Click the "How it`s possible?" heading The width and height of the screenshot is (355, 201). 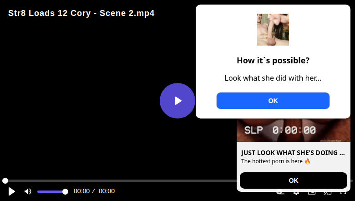(273, 61)
